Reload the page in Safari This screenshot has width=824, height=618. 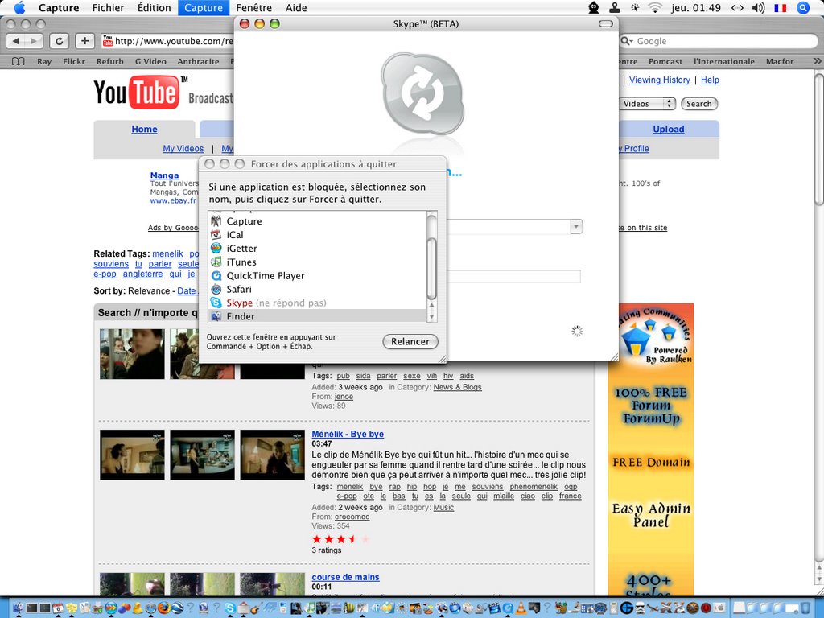60,41
